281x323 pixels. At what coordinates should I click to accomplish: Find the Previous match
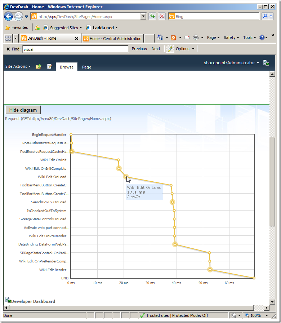click(139, 49)
